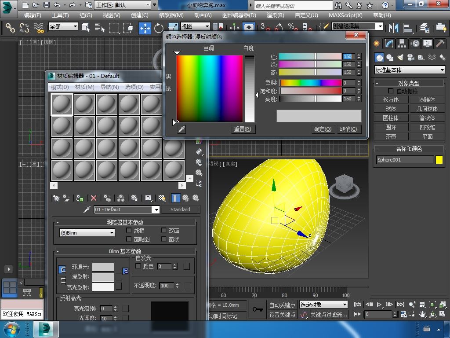Click the Mirror tool icon
This screenshot has height=338, width=450.
pyautogui.click(x=393, y=28)
